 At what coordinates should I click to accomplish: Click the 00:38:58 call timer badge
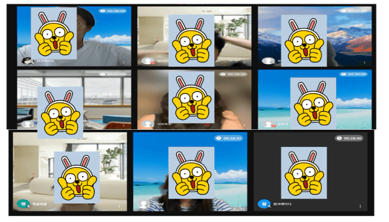pos(113,11)
